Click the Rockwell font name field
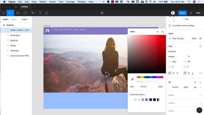204x115 pixels. coord(172,51)
